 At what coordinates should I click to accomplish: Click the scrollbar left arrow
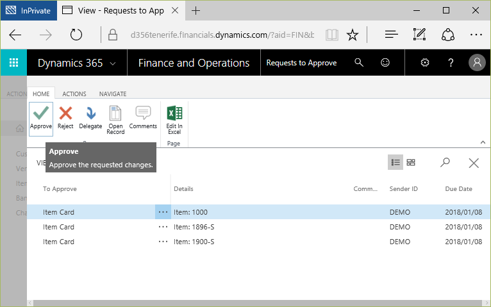tap(30, 303)
